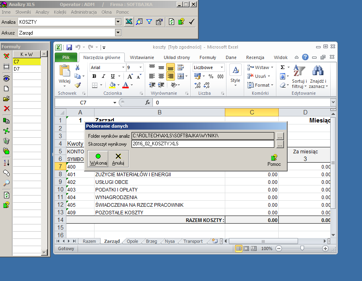
Task: Open the Arkusz Zarząd dropdown arrow
Action: point(118,33)
